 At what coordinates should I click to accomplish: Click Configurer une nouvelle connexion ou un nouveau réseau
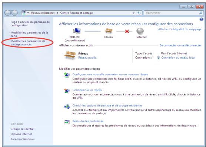(110, 74)
